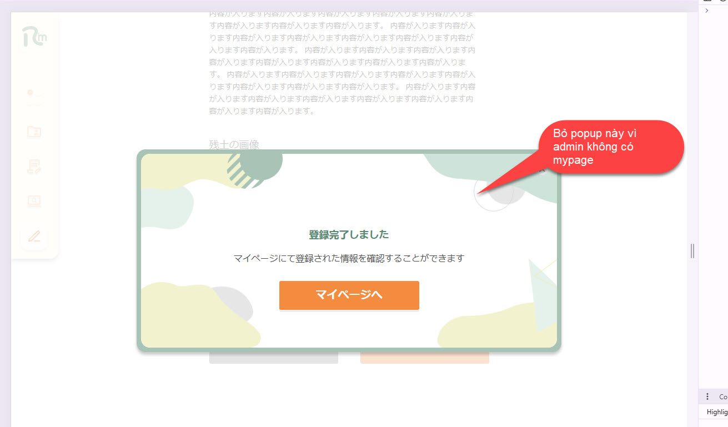
Task: Click the Rm logo in the sidebar
Action: click(34, 37)
